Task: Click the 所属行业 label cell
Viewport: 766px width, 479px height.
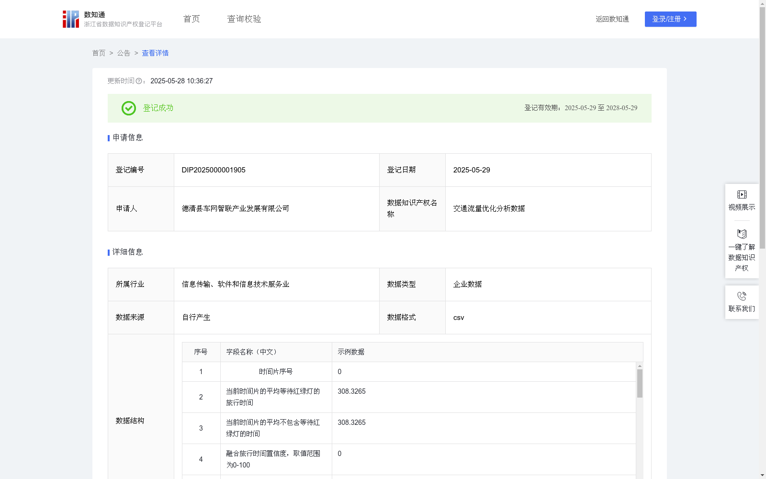Action: coord(141,285)
